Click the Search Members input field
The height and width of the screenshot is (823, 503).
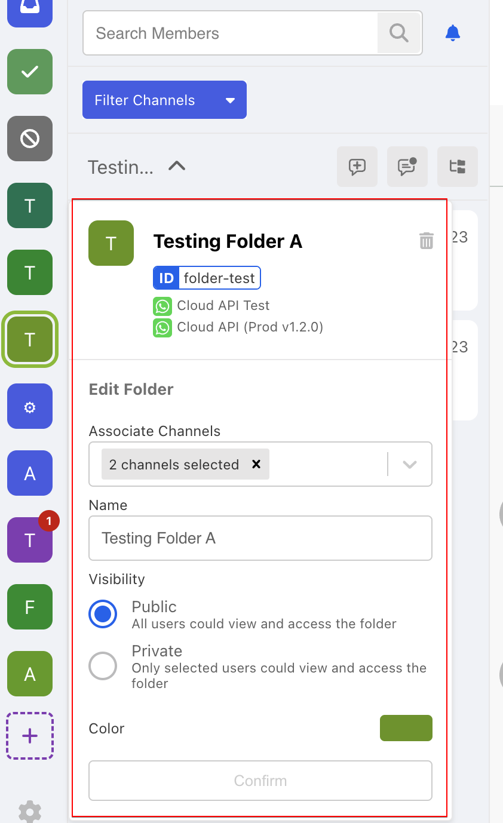230,33
